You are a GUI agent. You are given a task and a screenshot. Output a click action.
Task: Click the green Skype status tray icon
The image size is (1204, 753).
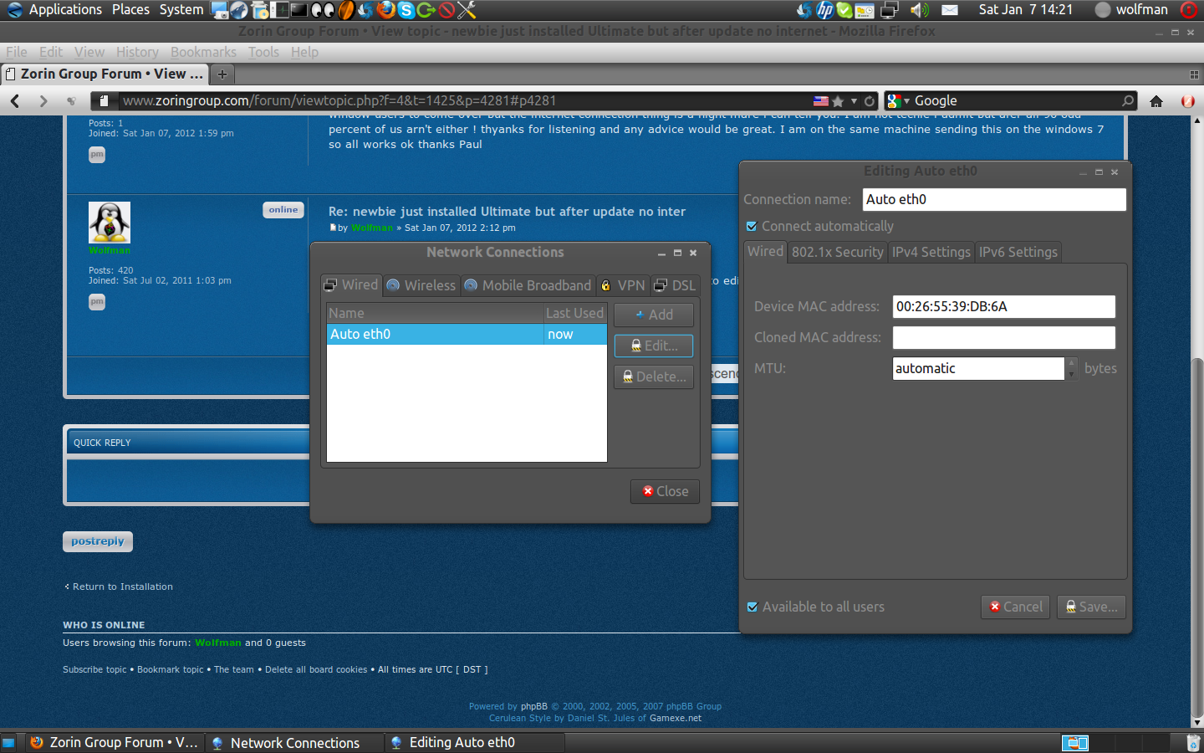(x=844, y=10)
